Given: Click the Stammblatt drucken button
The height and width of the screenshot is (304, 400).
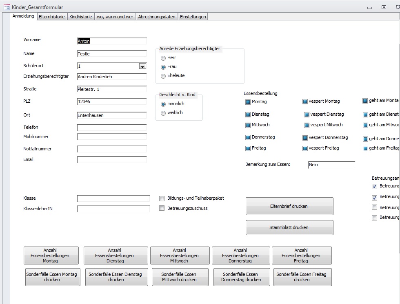Looking at the screenshot, I should [289, 227].
